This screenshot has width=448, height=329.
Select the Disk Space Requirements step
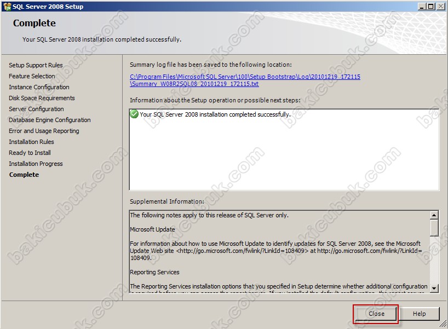click(42, 98)
